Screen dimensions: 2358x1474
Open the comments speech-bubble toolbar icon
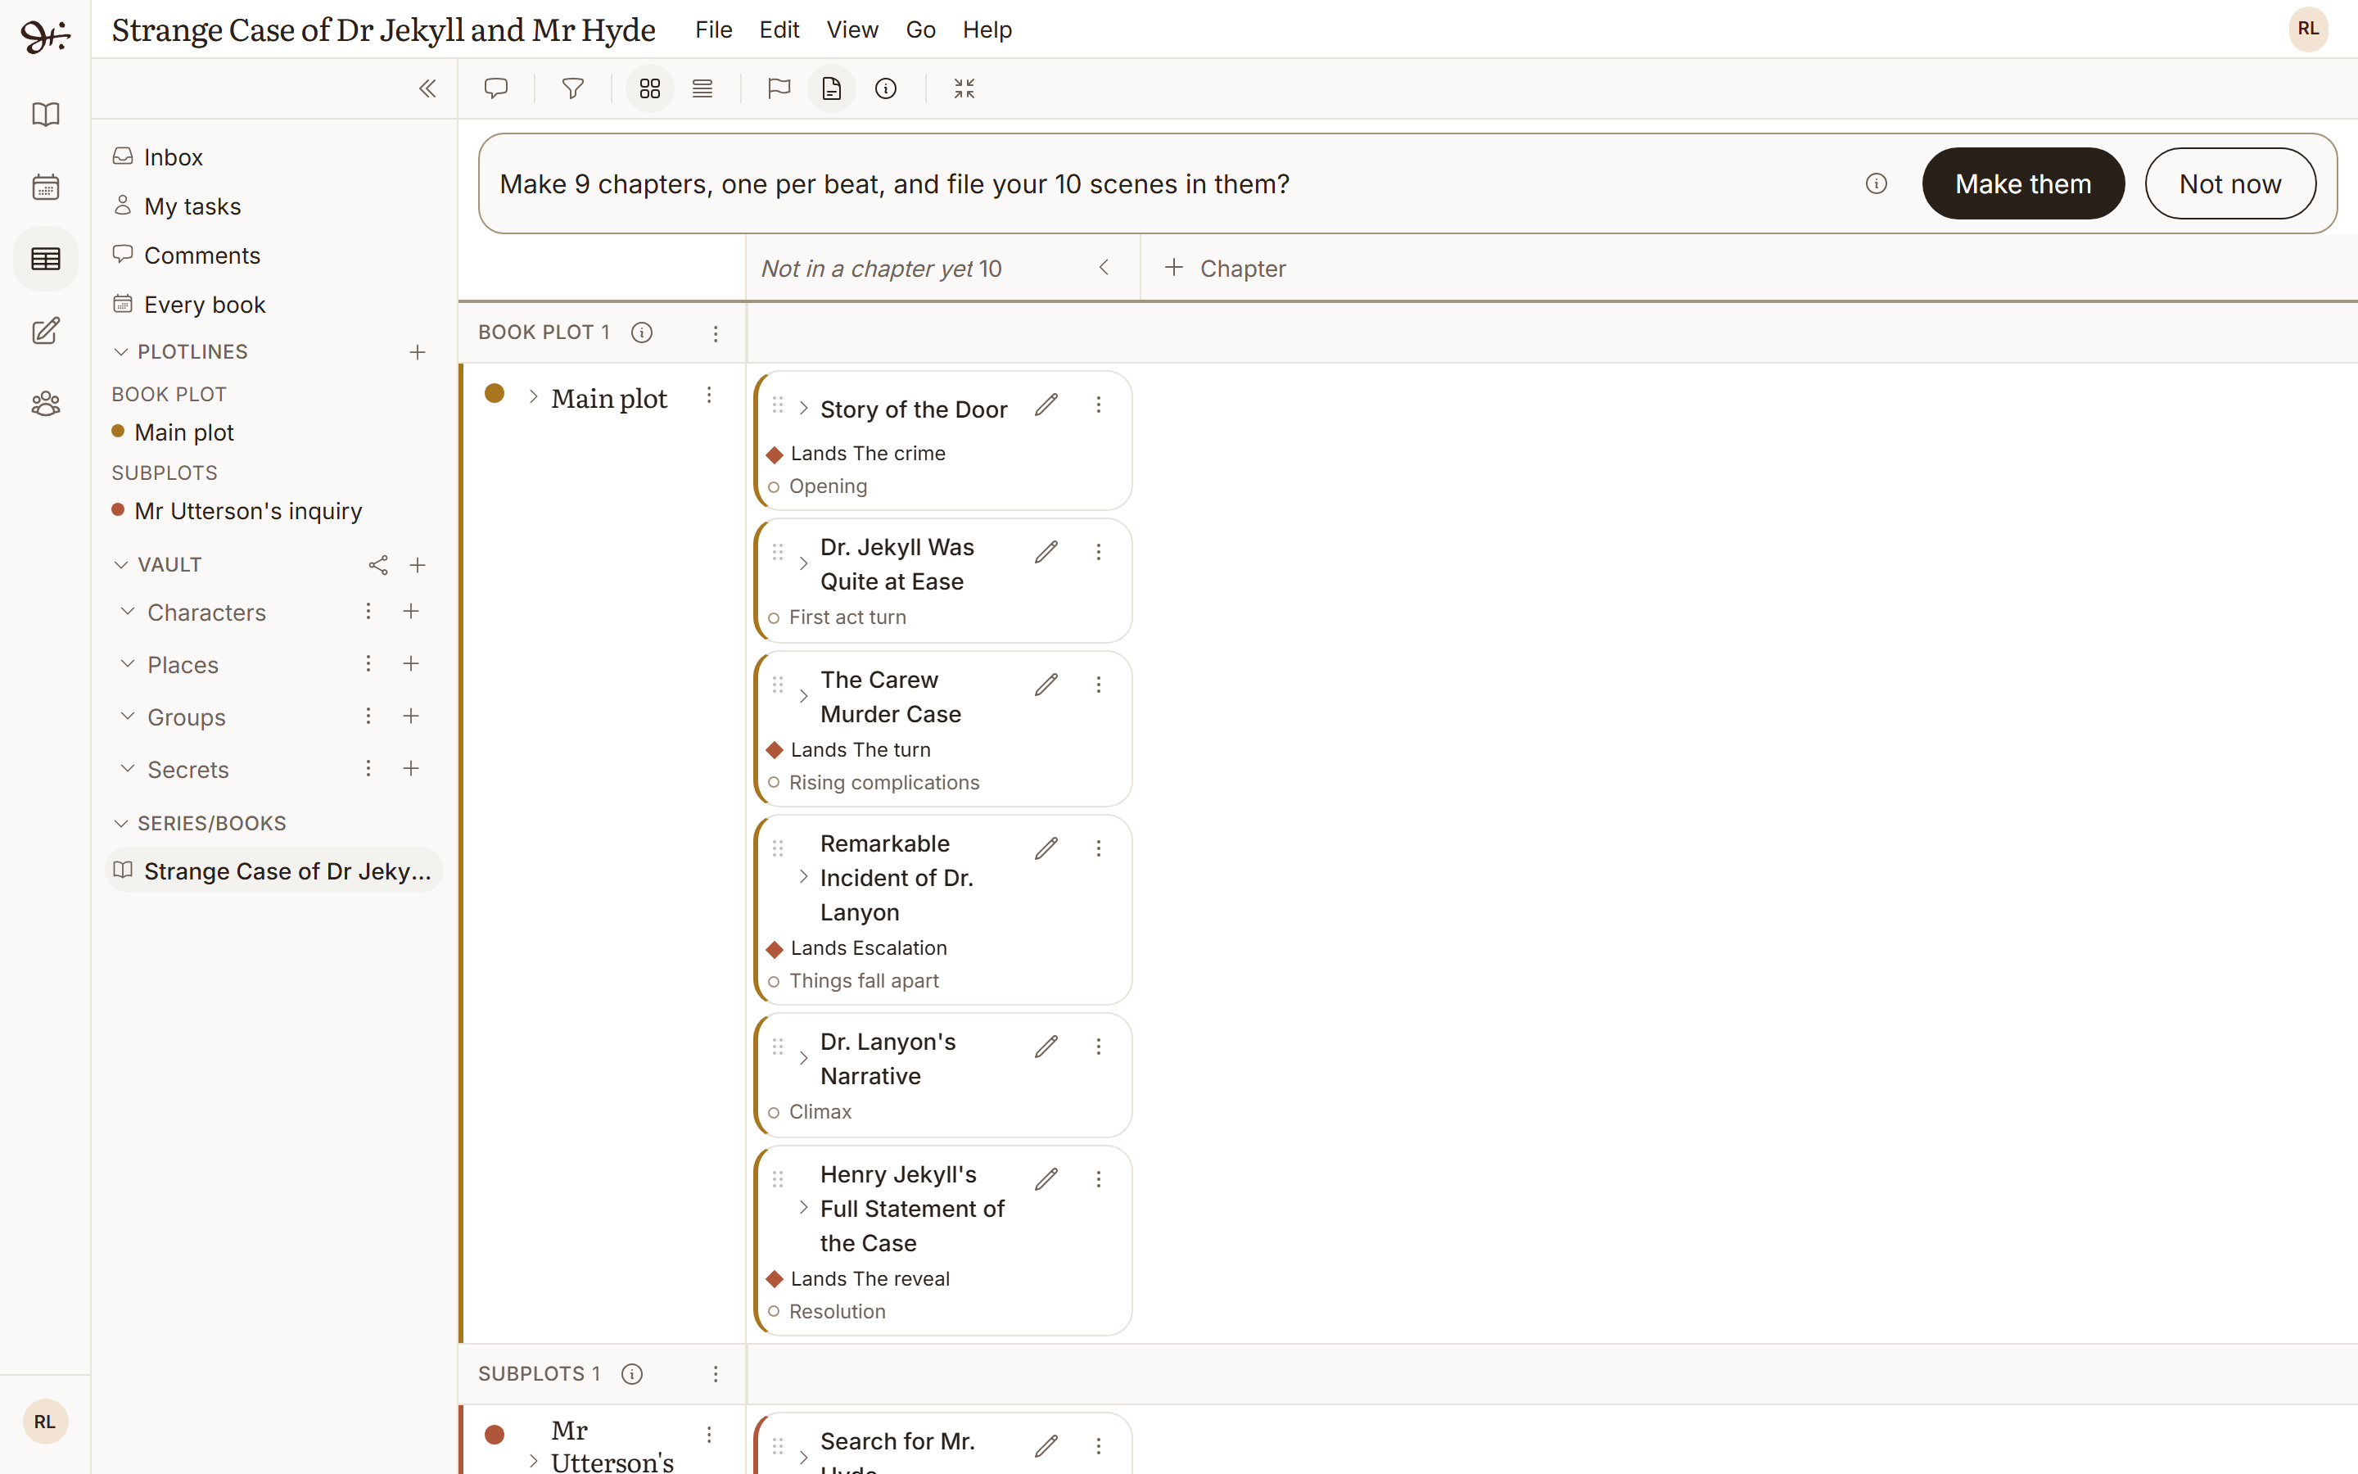point(496,88)
